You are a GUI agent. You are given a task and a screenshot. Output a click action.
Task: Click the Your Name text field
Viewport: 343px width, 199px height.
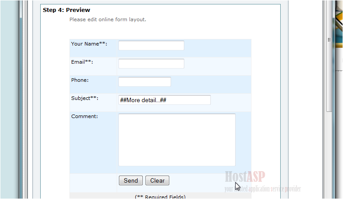pyautogui.click(x=151, y=46)
